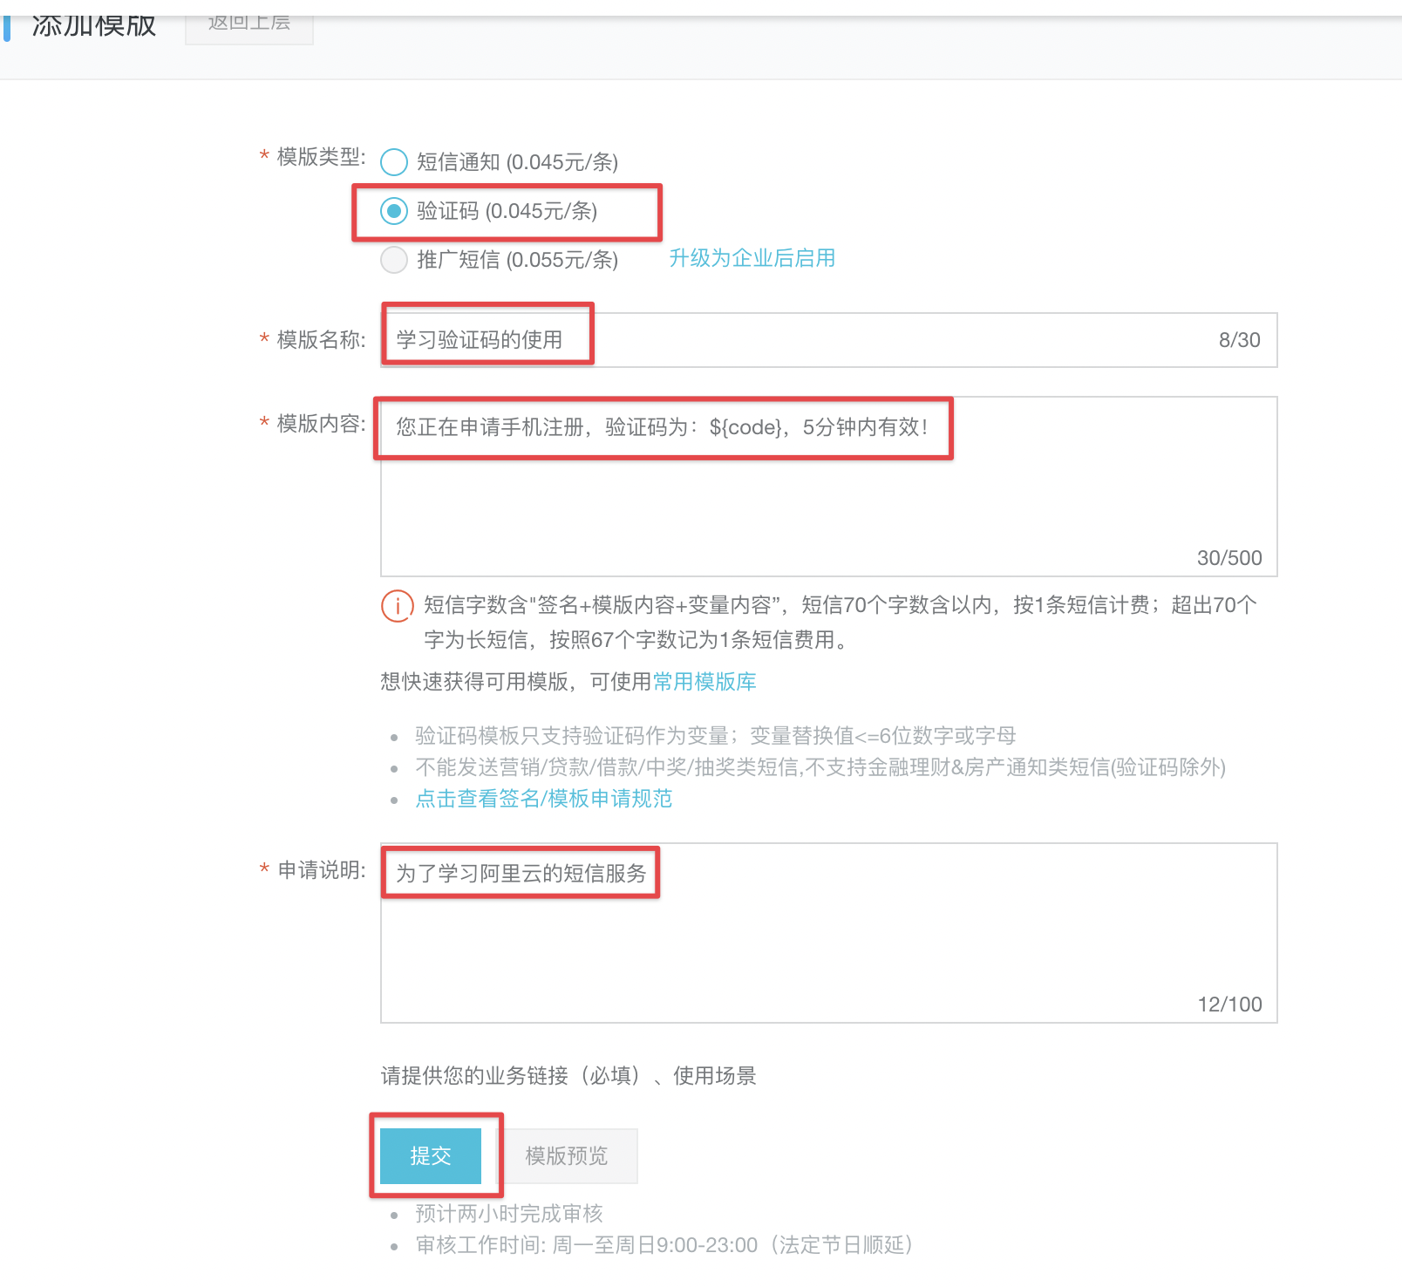This screenshot has height=1287, width=1402.
Task: Open the 升级为企业后启用 link
Action: pyautogui.click(x=752, y=258)
